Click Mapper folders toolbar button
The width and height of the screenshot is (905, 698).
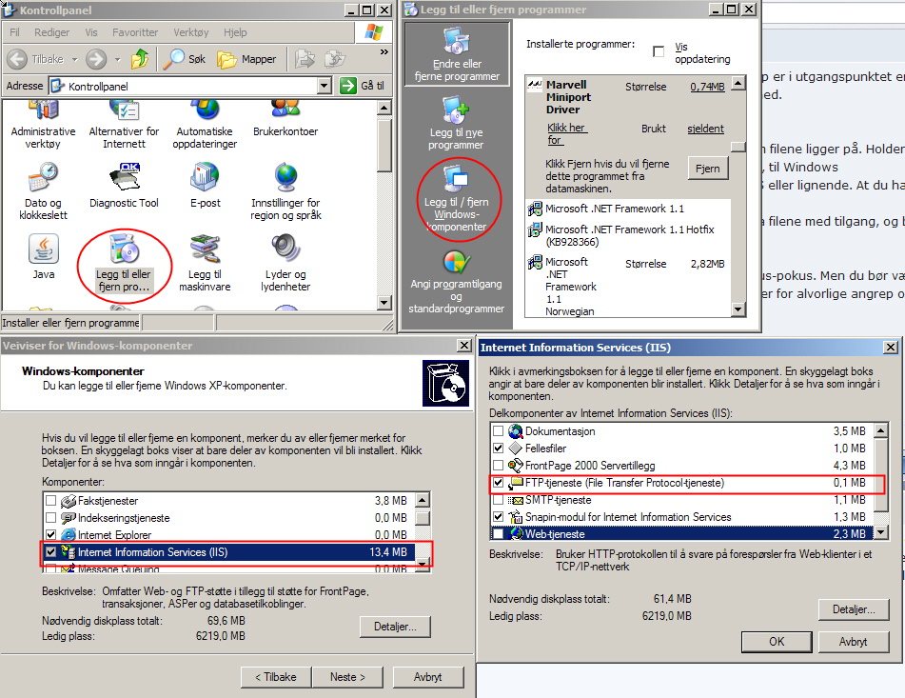point(246,59)
